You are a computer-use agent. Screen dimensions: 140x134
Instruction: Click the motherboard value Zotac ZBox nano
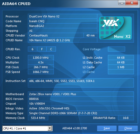81,94
